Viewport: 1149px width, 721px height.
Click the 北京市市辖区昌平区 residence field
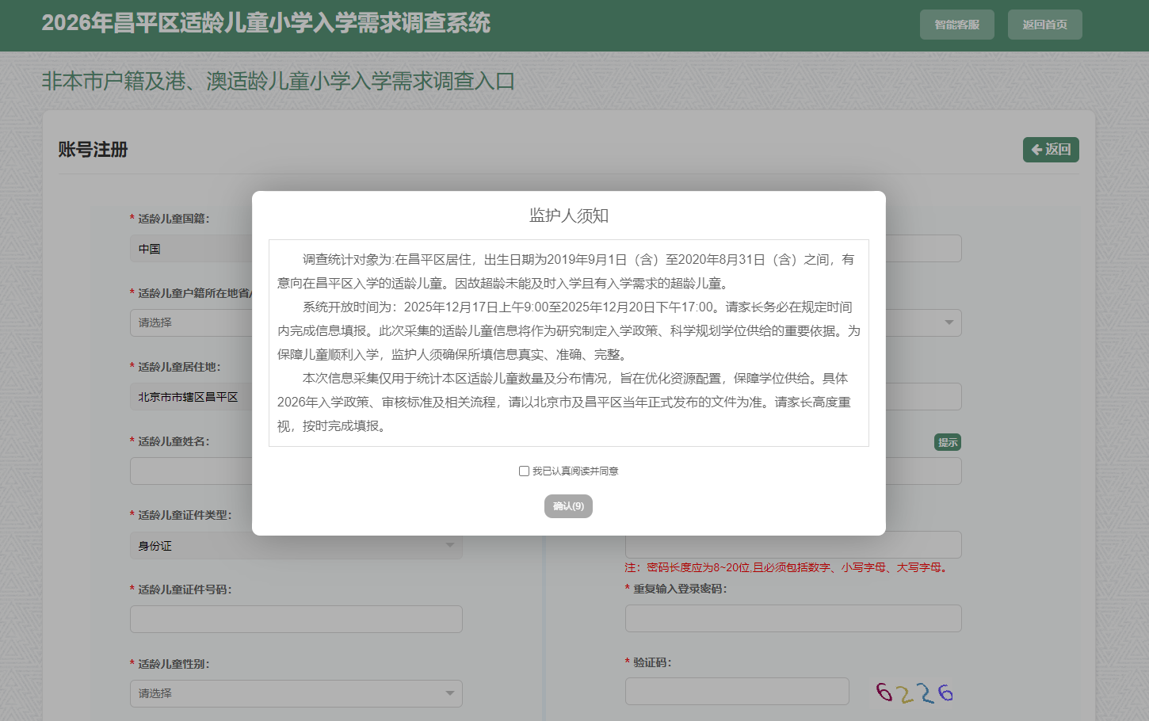(x=190, y=397)
